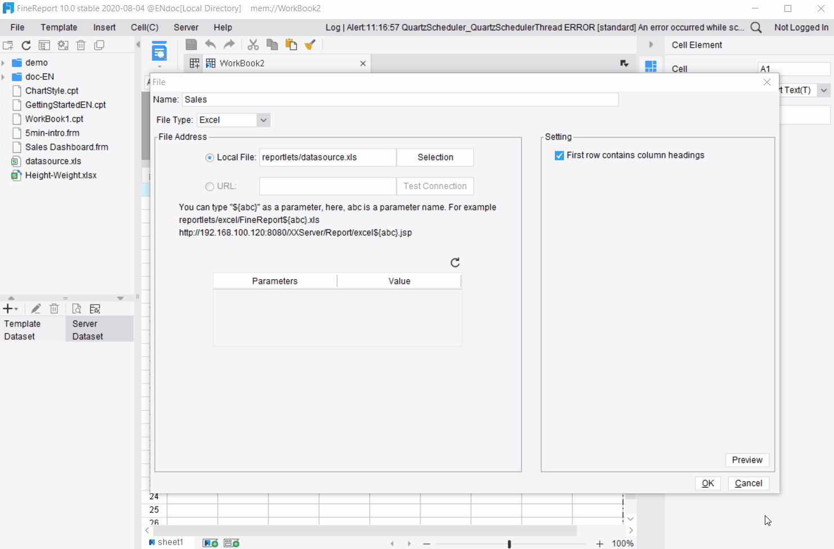
Task: Click the save disk icon in toolbar
Action: pyautogui.click(x=191, y=44)
